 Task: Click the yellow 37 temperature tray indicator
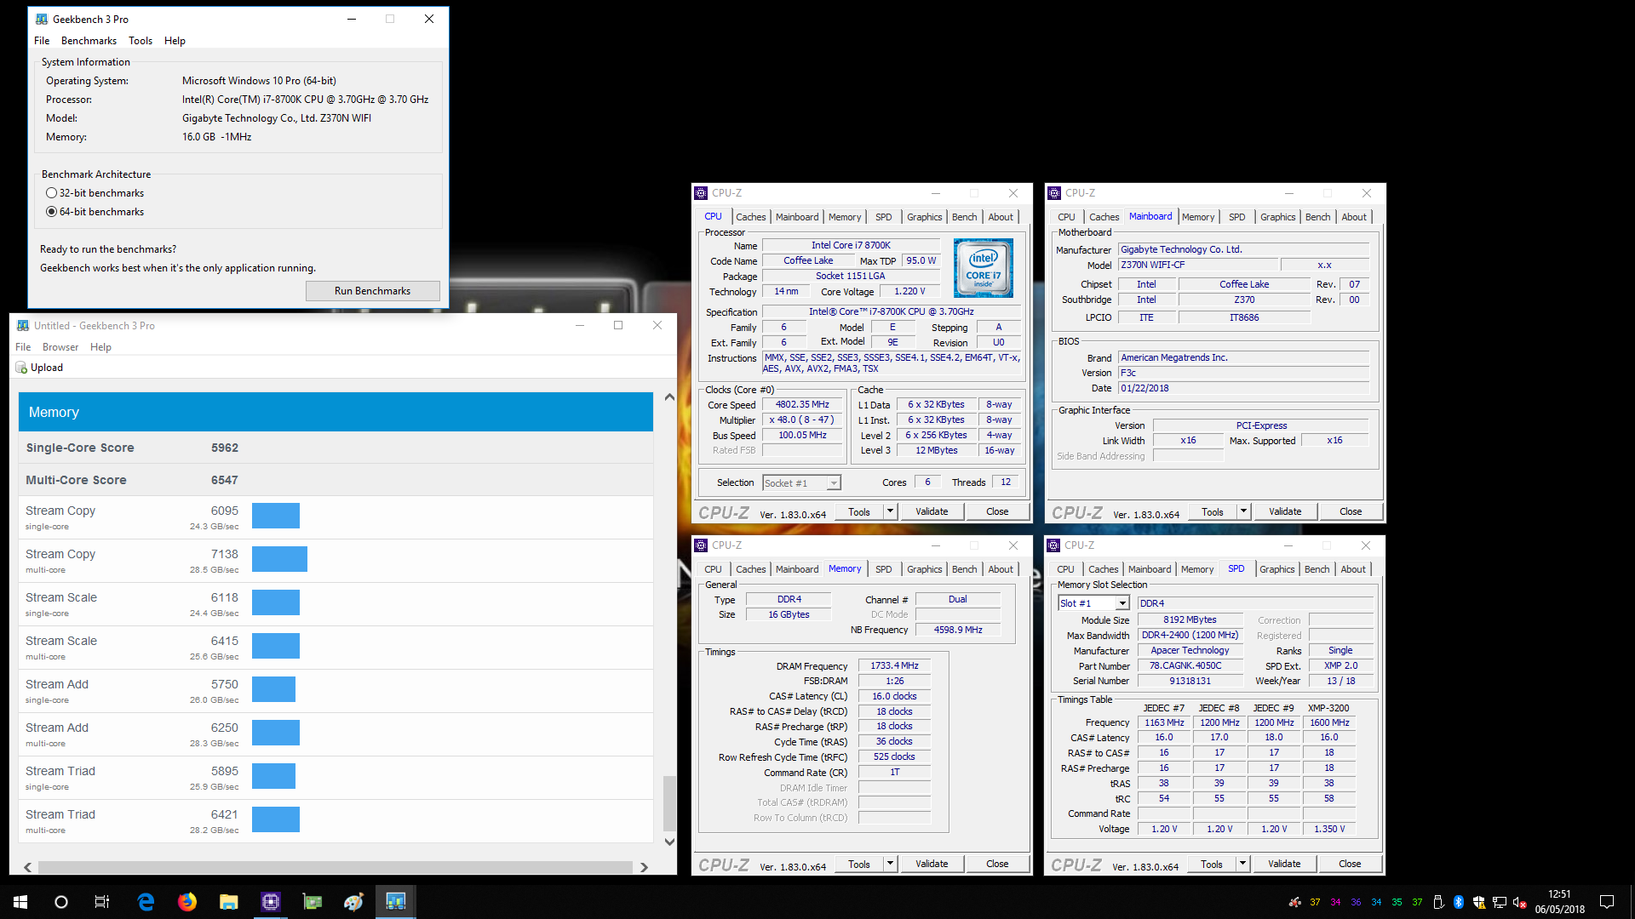(x=1315, y=902)
